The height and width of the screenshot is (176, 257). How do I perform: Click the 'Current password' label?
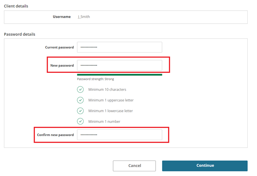coord(60,47)
